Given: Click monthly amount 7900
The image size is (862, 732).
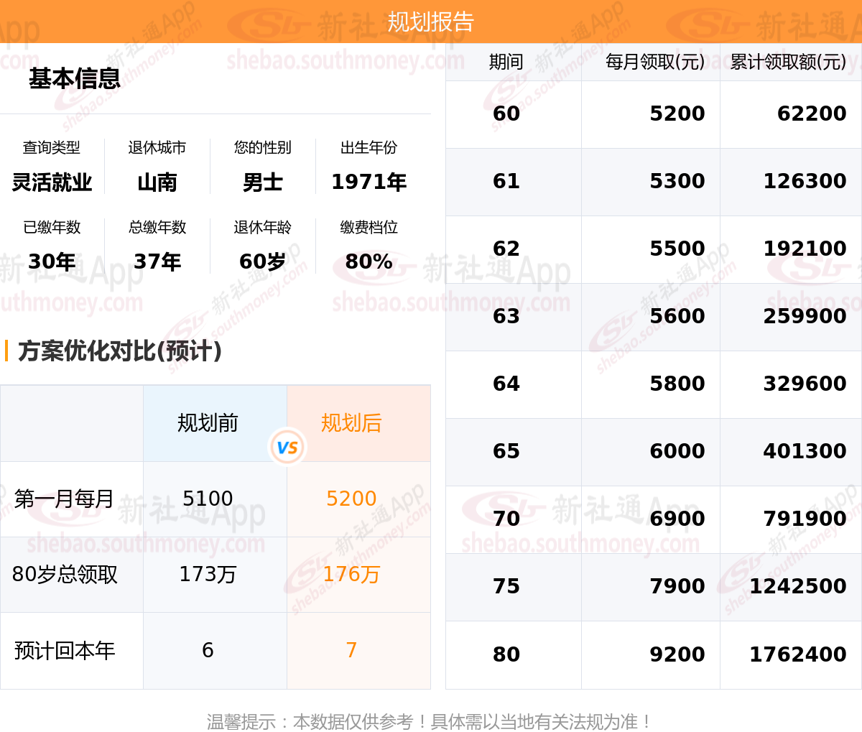Looking at the screenshot, I should click(677, 586).
